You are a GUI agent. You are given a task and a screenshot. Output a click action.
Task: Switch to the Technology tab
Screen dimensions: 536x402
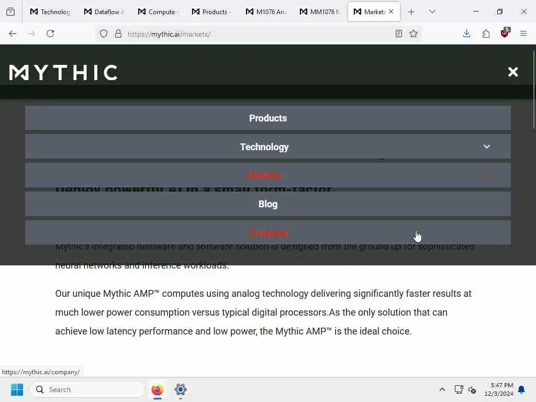pos(50,12)
